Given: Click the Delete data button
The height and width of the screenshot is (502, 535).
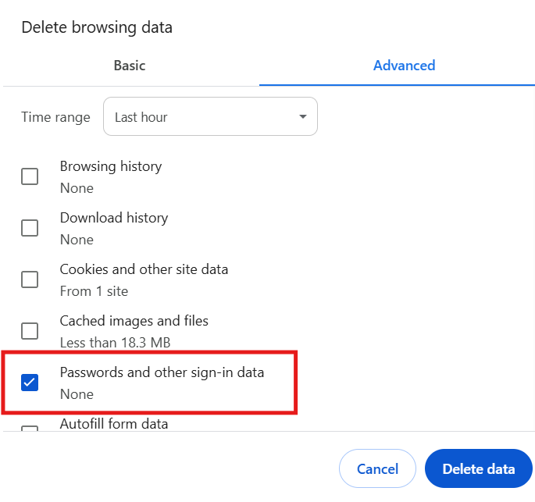Looking at the screenshot, I should pos(478,468).
